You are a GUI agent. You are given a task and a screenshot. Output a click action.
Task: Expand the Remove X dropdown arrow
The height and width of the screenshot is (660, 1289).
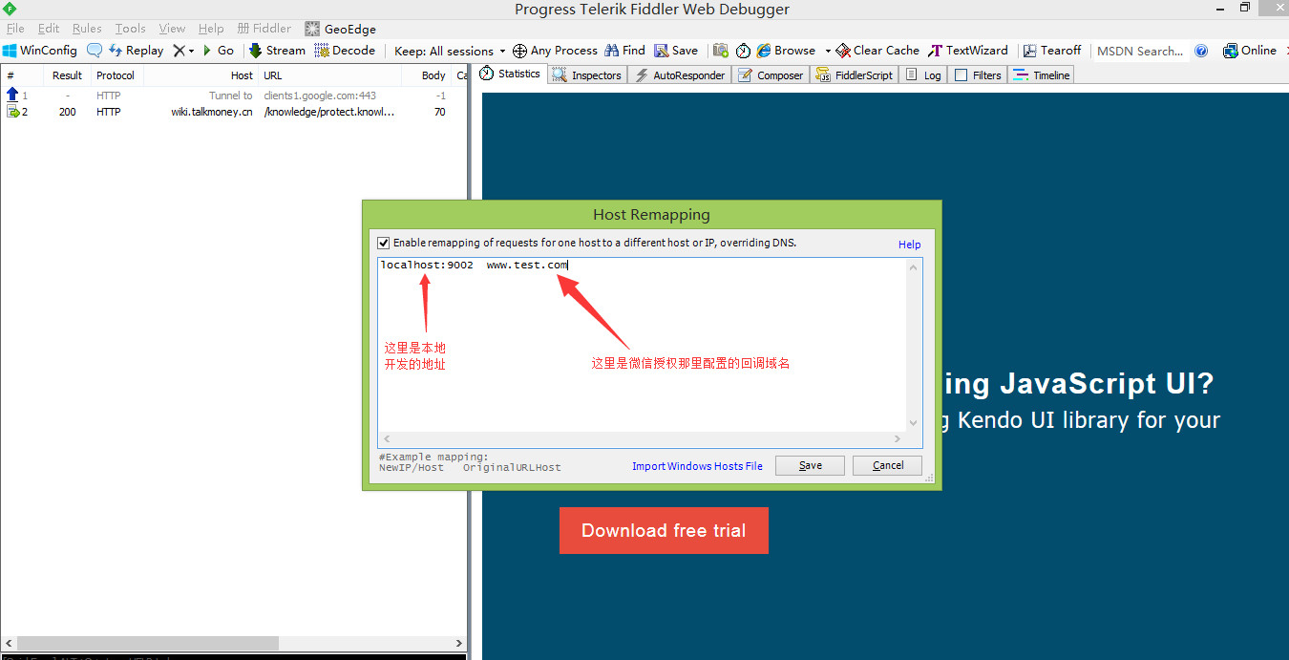coord(191,51)
